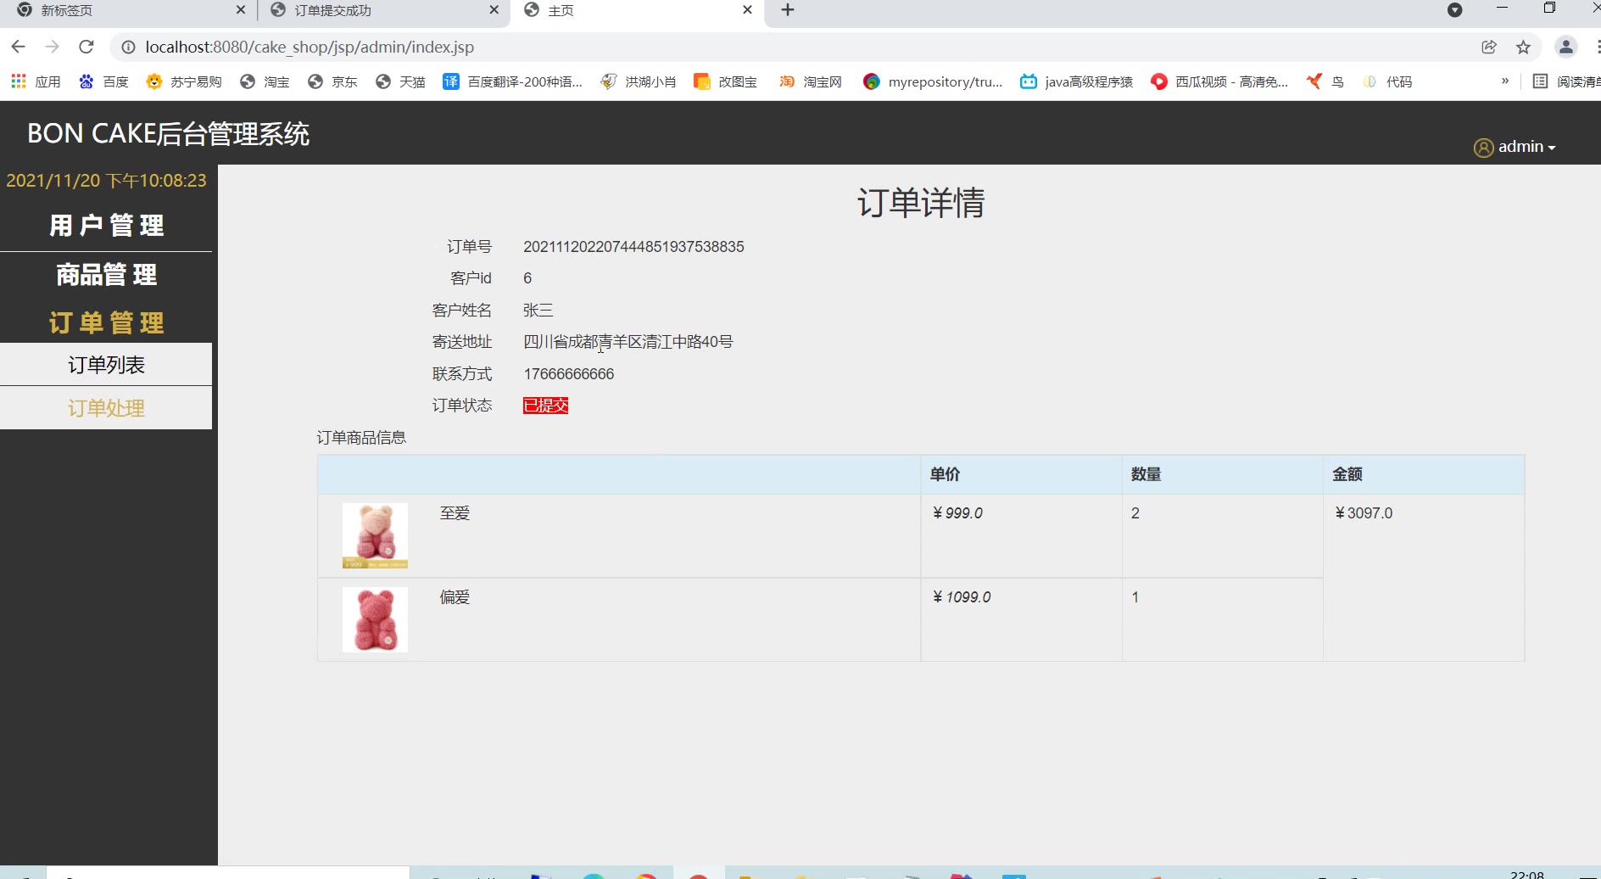Click the unit price ¥999.0
This screenshot has height=879, width=1601.
pyautogui.click(x=957, y=513)
